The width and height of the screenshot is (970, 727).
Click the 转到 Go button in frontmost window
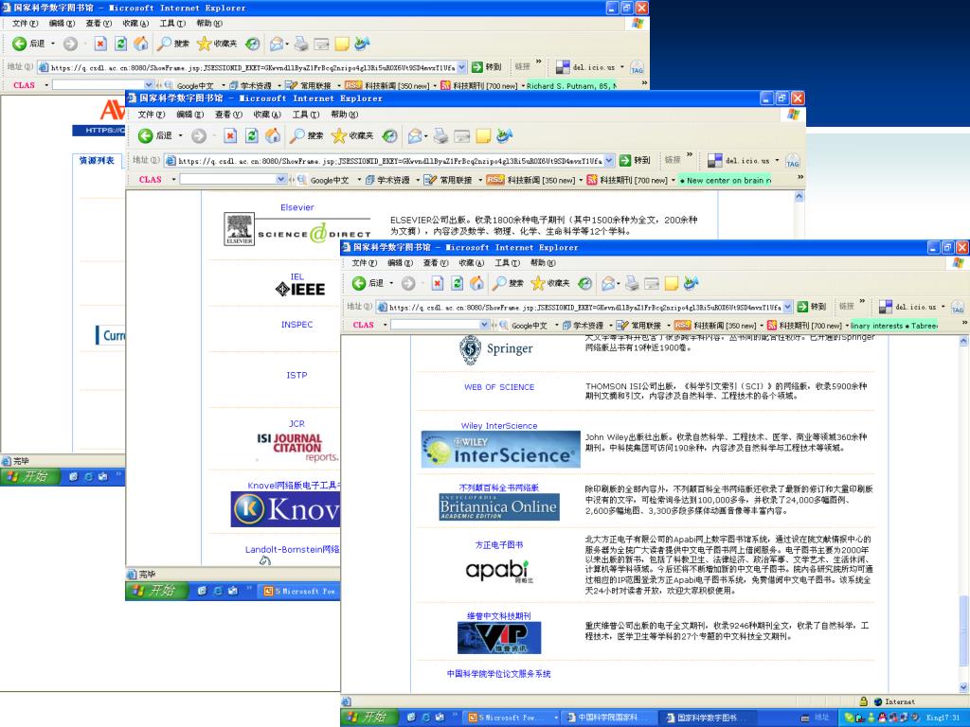tap(812, 307)
